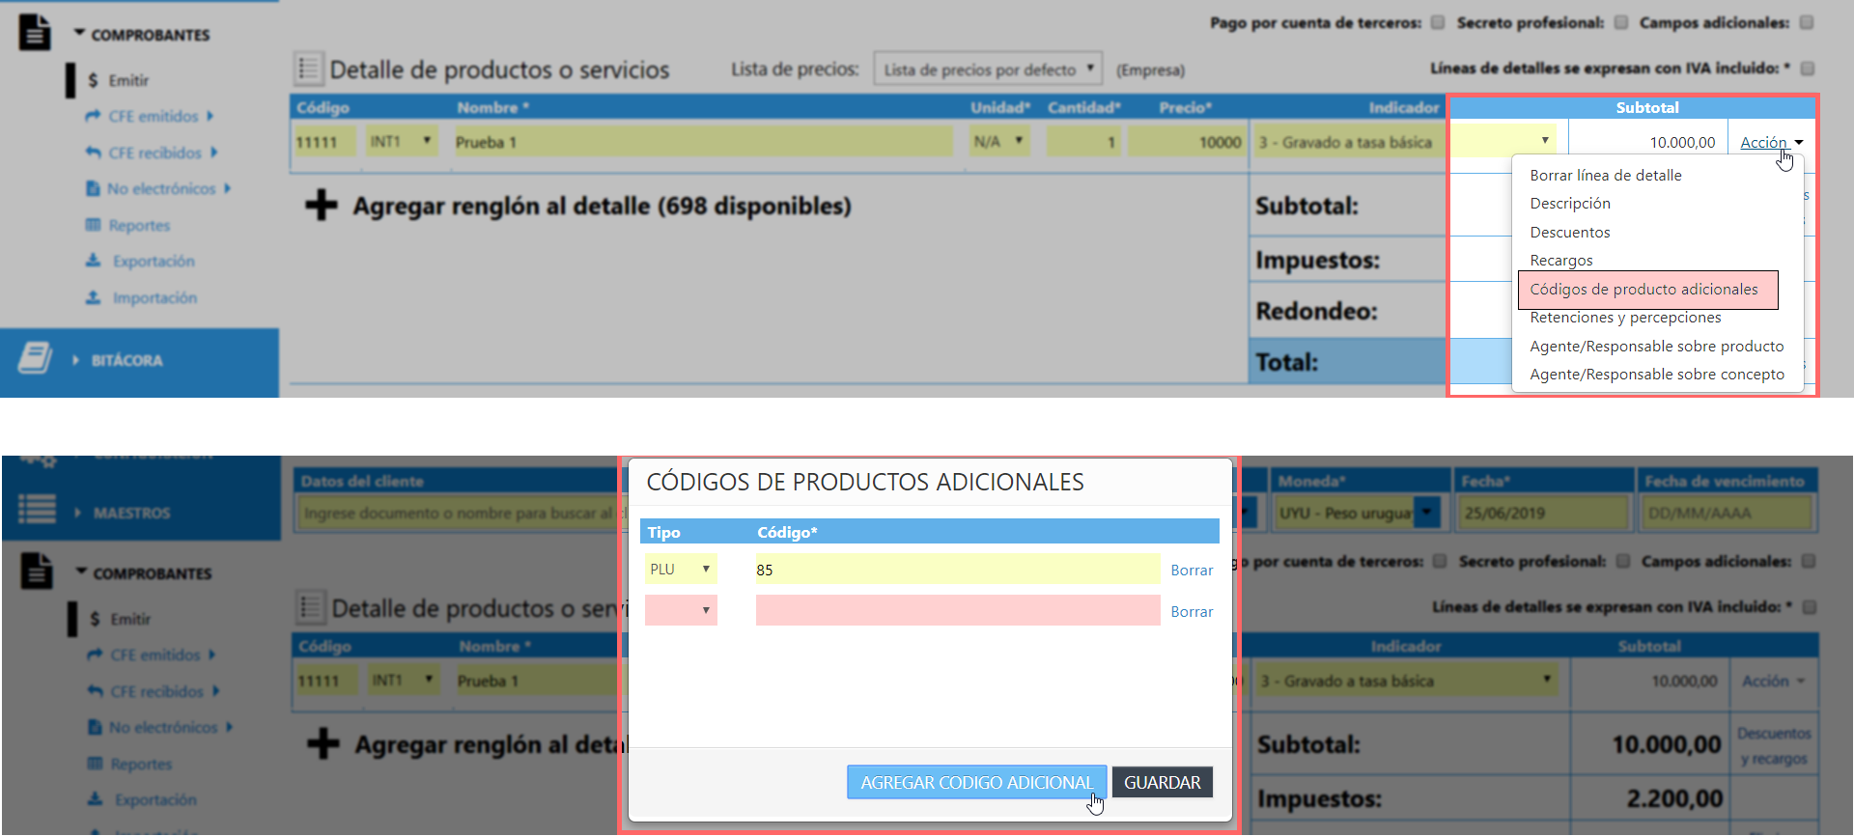Open the Acción dropdown link with menu open
Screen dimensions: 1854x836
pyautogui.click(x=1771, y=142)
